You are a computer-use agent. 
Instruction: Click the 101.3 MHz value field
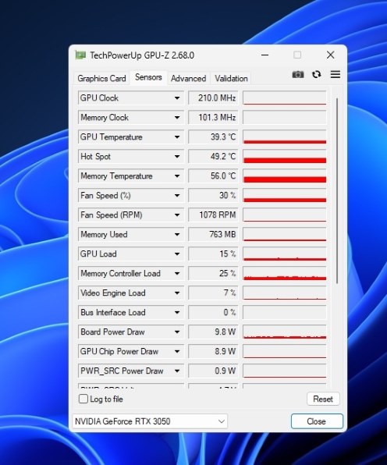(213, 118)
